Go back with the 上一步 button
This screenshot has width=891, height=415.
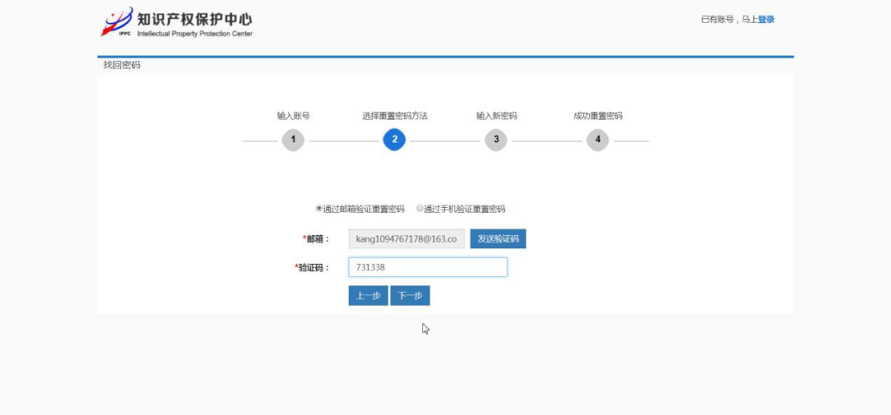pyautogui.click(x=368, y=296)
